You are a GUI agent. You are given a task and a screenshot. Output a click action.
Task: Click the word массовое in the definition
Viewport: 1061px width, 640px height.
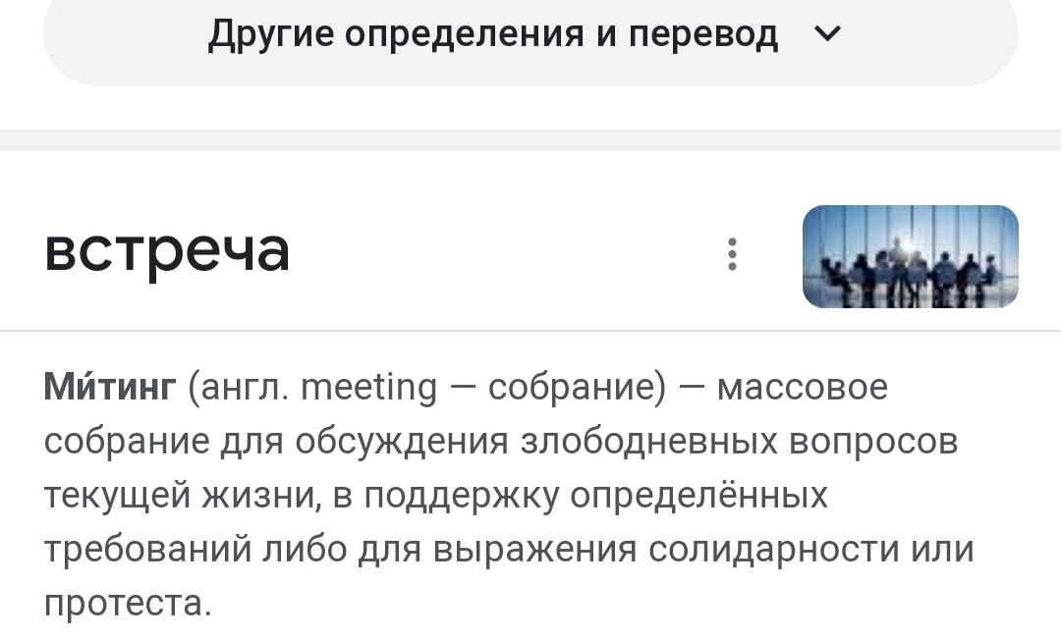[802, 389]
